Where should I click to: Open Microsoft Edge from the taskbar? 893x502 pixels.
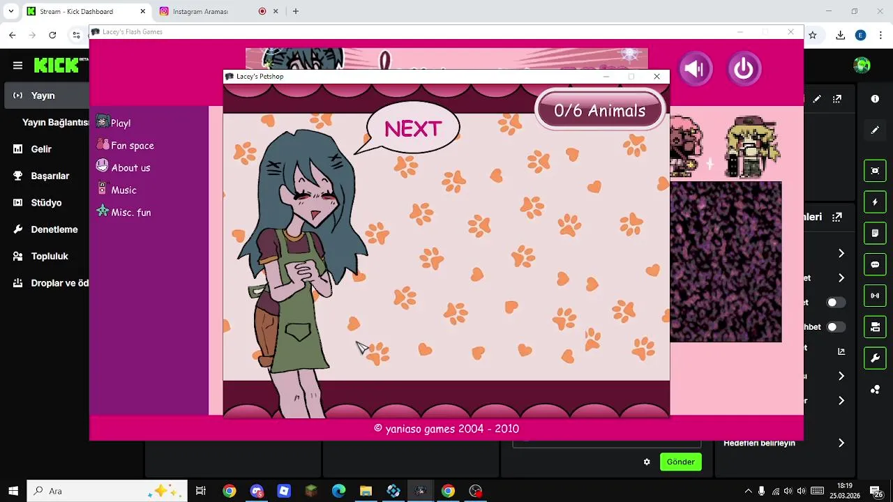(x=338, y=491)
